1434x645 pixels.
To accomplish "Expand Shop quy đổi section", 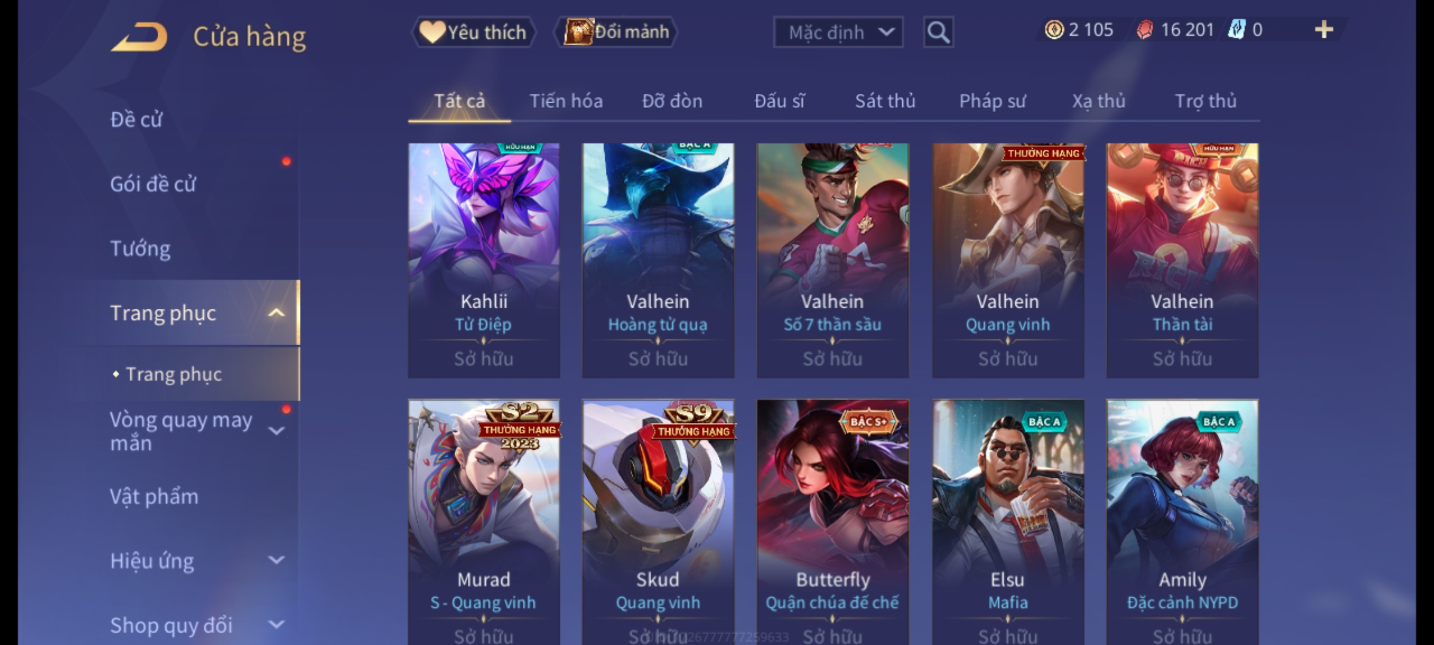I will [276, 625].
